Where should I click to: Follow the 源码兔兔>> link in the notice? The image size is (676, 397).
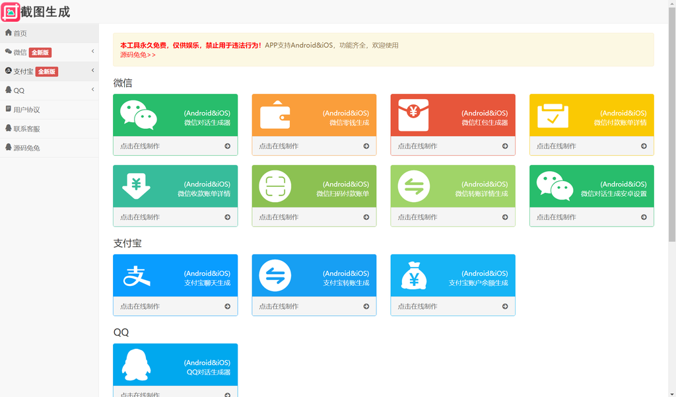138,55
